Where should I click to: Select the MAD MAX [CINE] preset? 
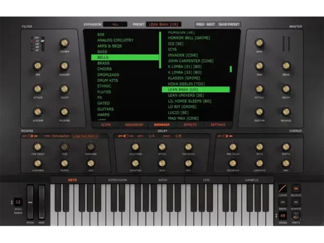183,118
